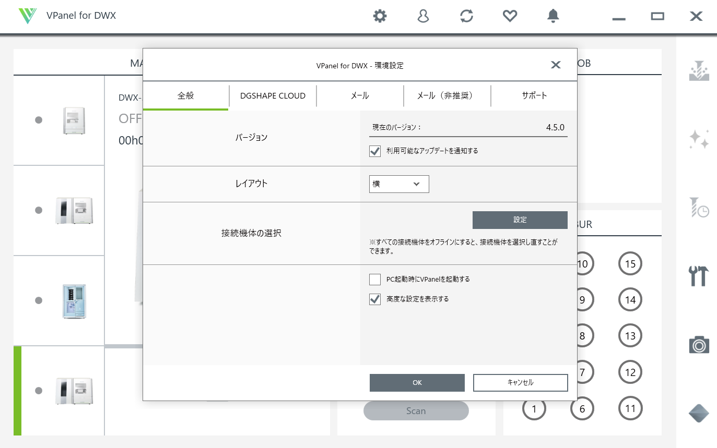
Task: Click bur slot number 6
Action: [582, 408]
